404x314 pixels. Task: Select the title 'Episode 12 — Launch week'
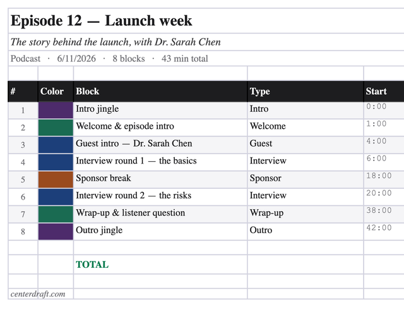101,21
